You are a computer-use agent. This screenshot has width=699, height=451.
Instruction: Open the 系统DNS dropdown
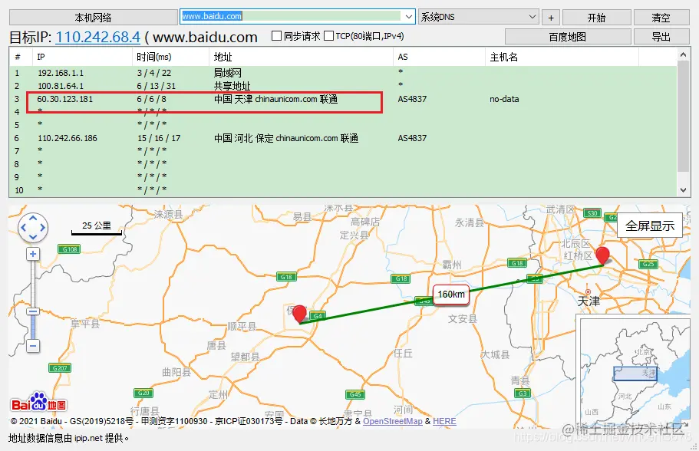[x=478, y=17]
